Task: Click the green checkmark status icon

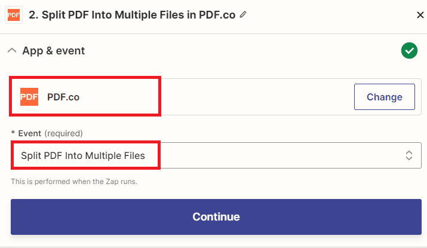Action: [409, 51]
